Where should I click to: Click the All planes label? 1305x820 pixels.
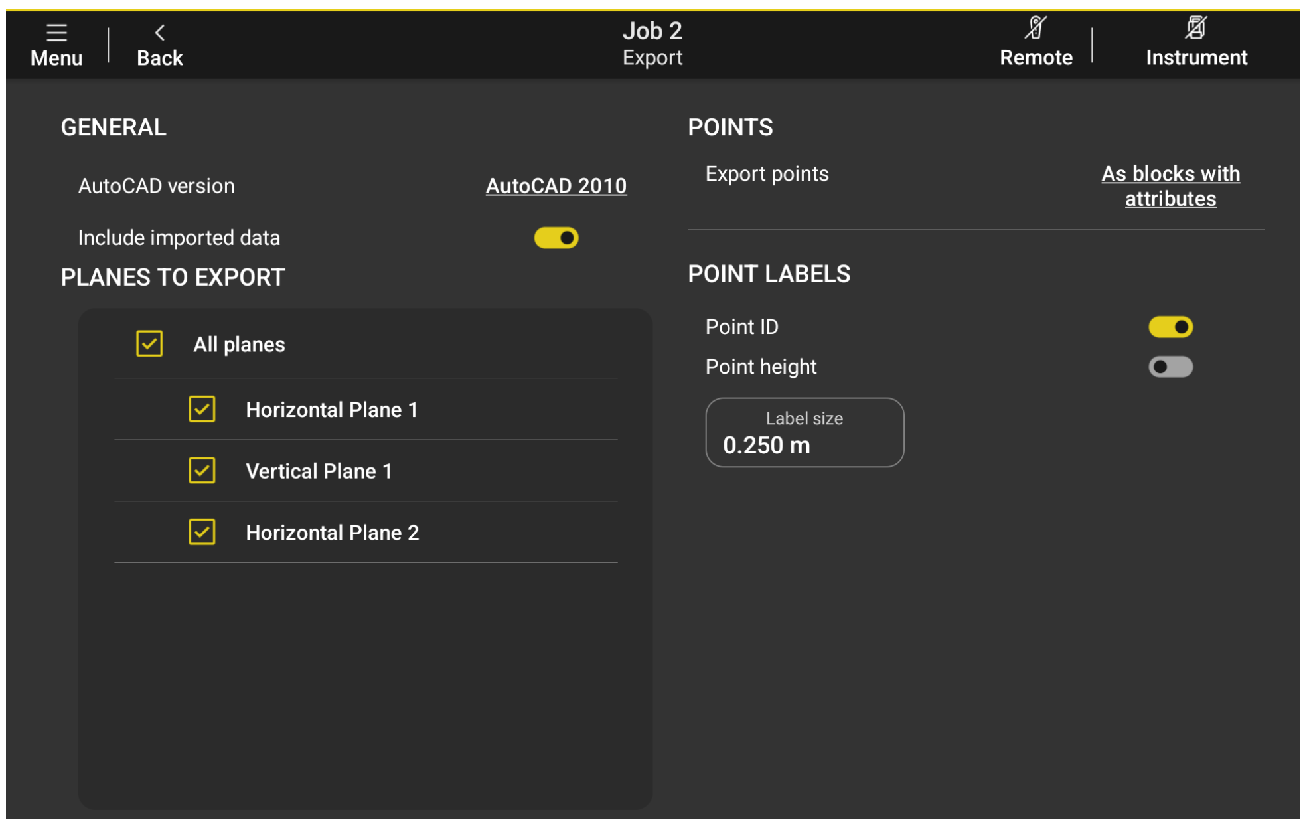[x=239, y=345]
